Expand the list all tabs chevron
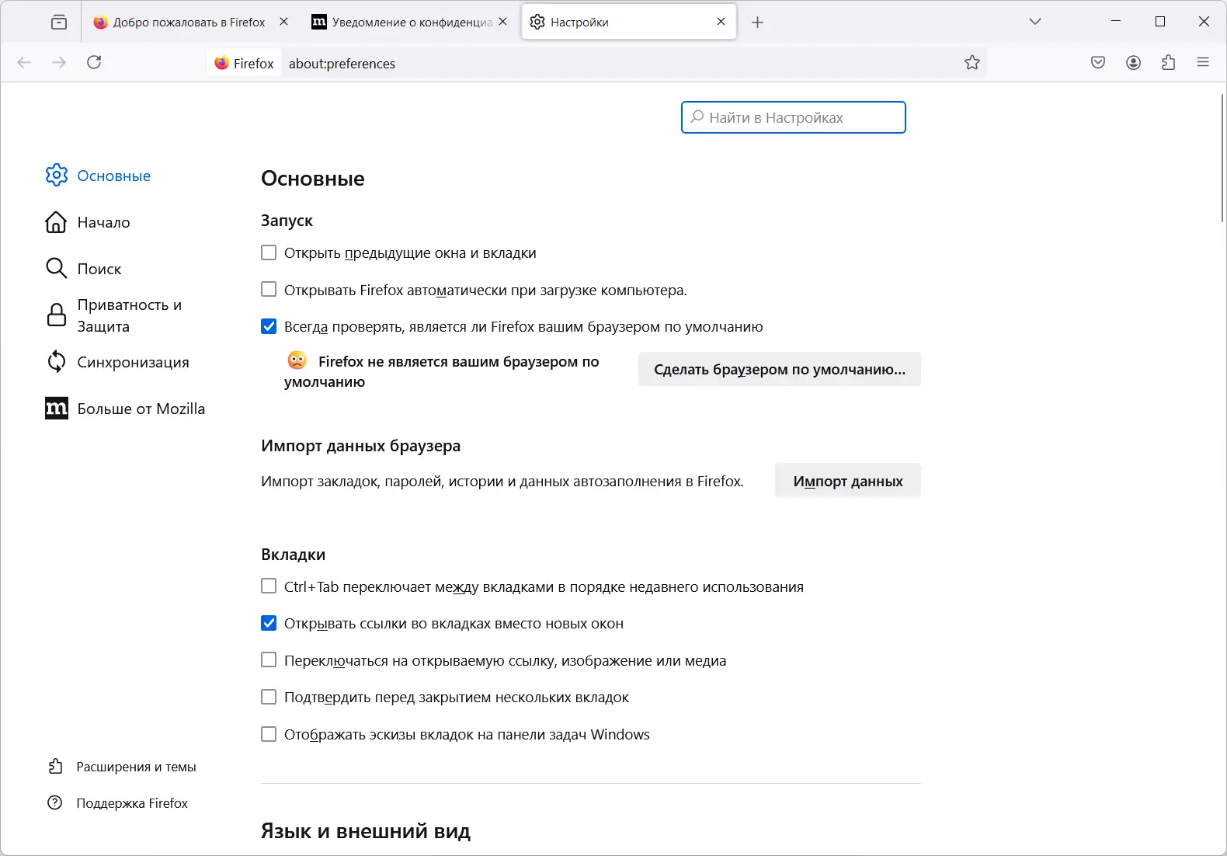The width and height of the screenshot is (1227, 856). 1034,22
